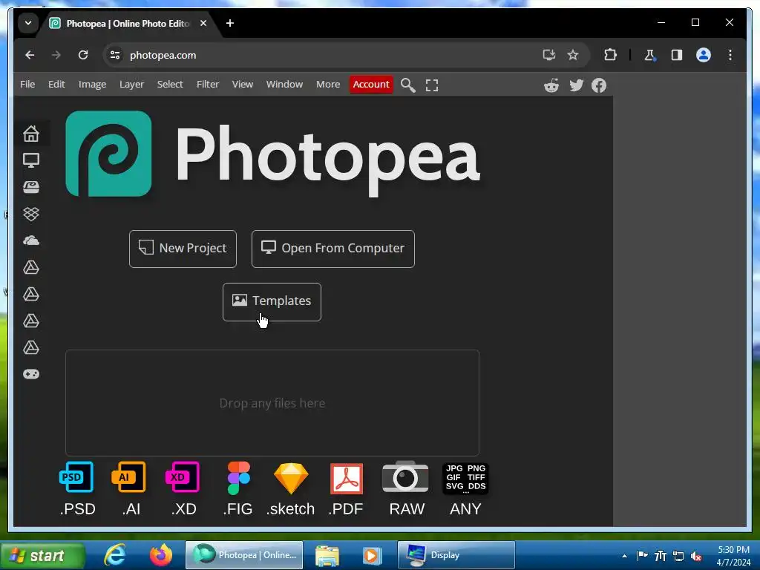Click the .FIG Figma format icon

[x=238, y=478]
